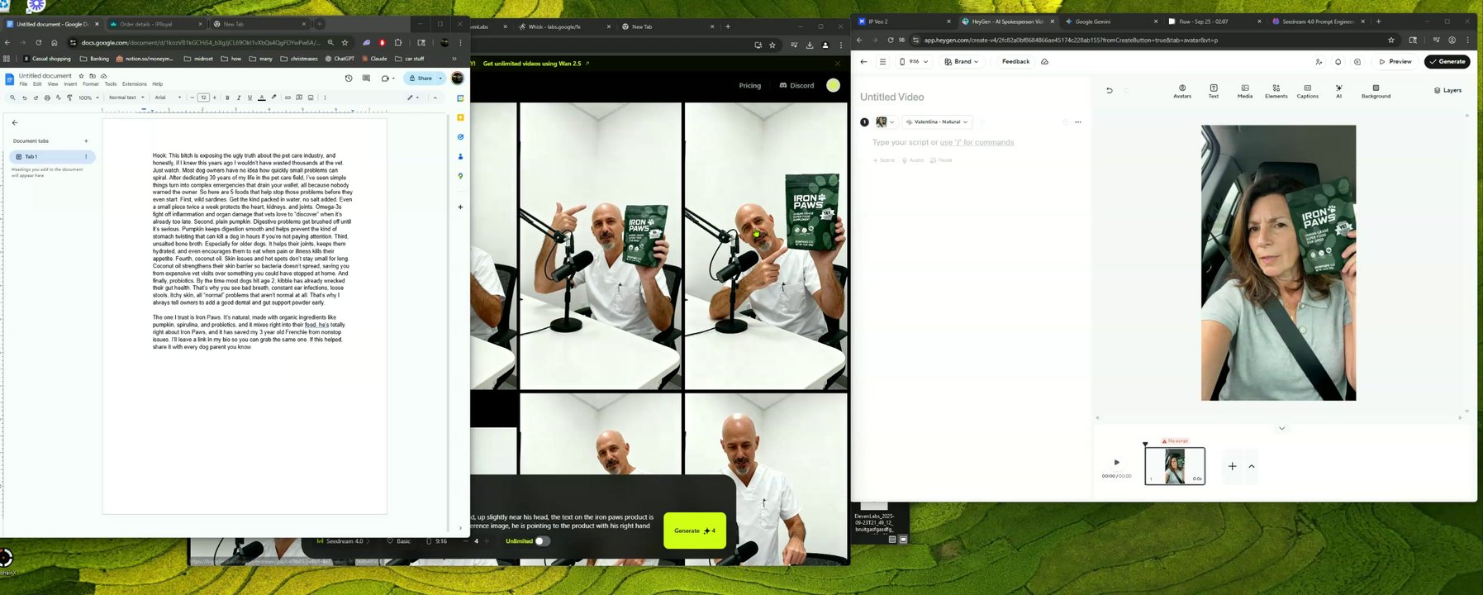
Task: Open the scene three-dot options in HeyGen
Action: [x=1077, y=122]
